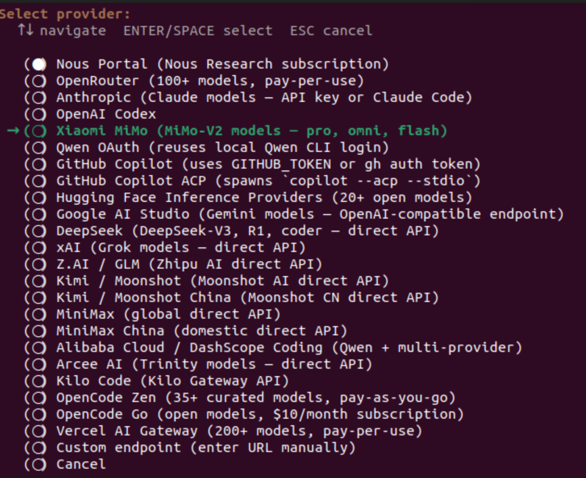Select the Kilo Code radio button
586x478 pixels.
coord(39,381)
